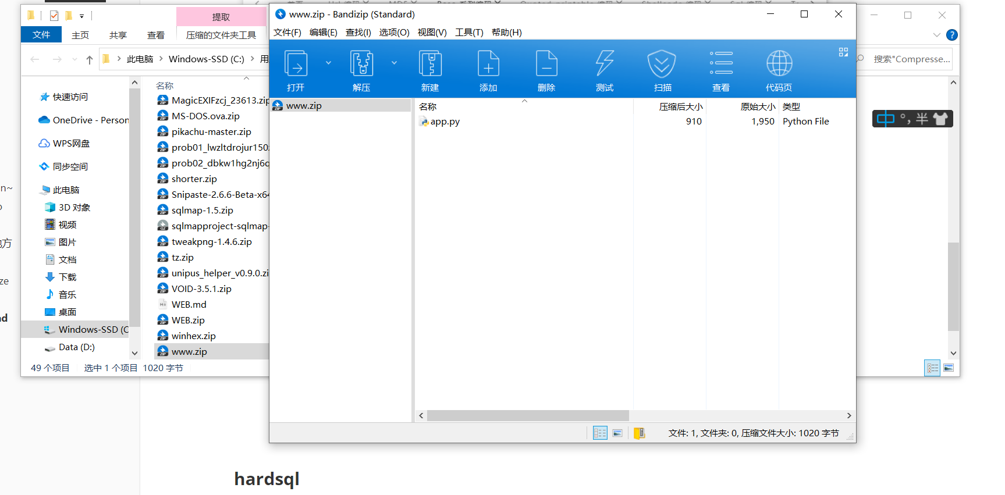Switch to thumbnail view icon in Bandizip status bar
This screenshot has width=1005, height=495.
pyautogui.click(x=617, y=433)
